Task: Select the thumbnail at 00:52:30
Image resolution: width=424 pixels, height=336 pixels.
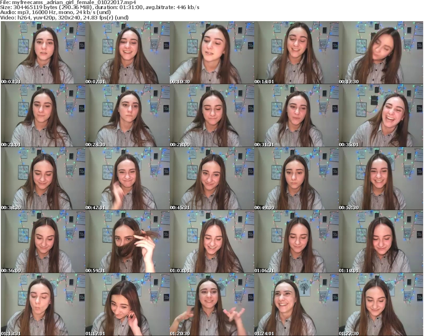Action: click(381, 179)
